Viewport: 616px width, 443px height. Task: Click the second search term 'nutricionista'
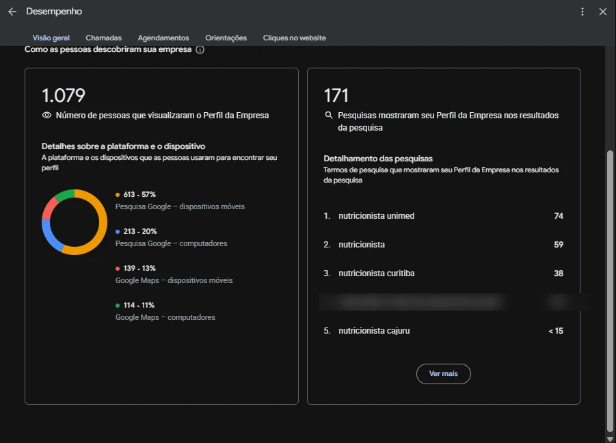tap(362, 245)
